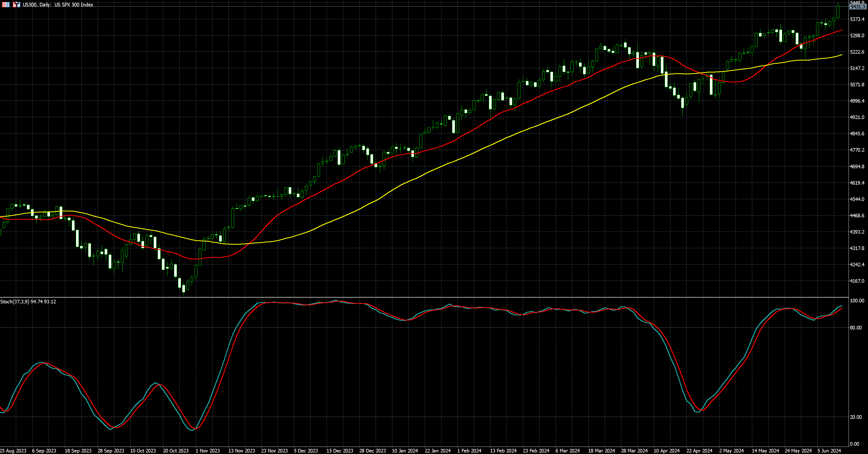Click the 4167.0 price axis label
Viewport: 868px width, 454px height.
(857, 281)
